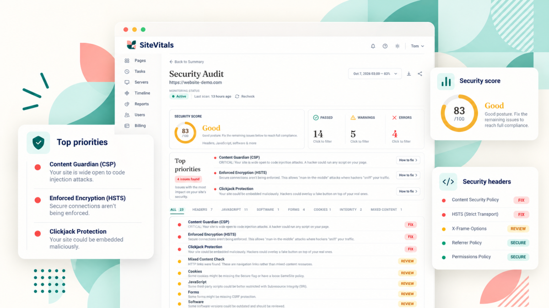Click the https://website-demo.com URL
Viewport: 549px width, 308px height.
195,83
